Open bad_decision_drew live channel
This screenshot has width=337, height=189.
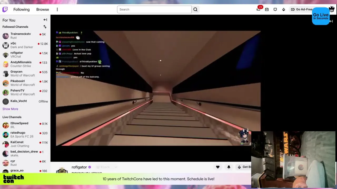pos(25,154)
